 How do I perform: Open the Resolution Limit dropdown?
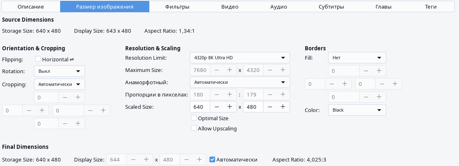(x=240, y=58)
